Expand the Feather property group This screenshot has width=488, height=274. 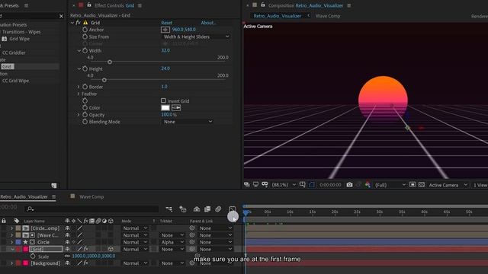pos(79,94)
